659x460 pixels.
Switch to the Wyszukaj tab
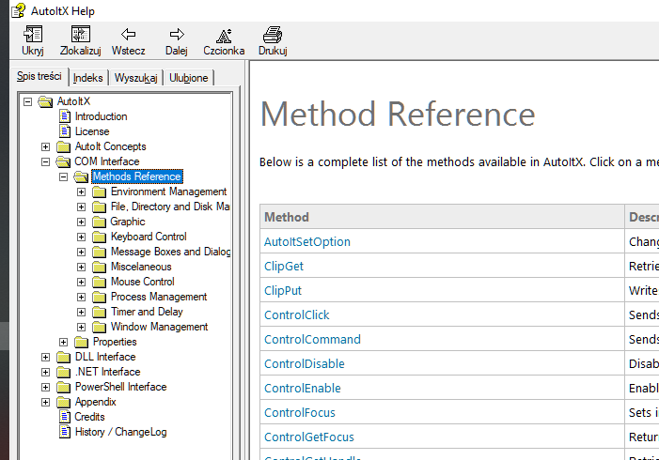pos(135,78)
